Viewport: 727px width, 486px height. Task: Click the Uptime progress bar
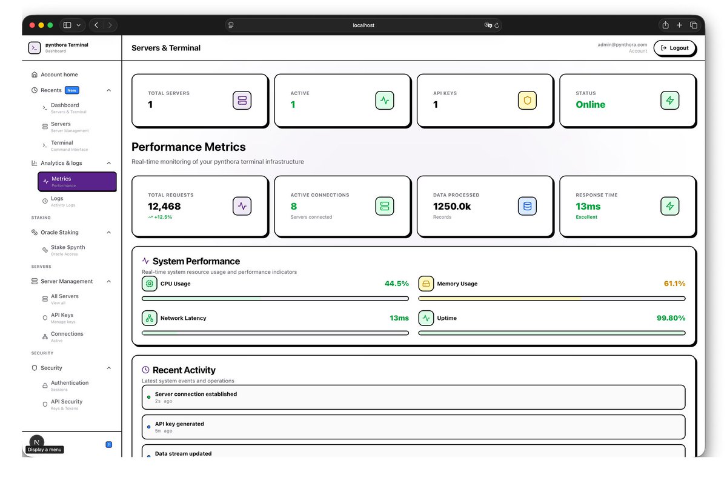tap(552, 333)
